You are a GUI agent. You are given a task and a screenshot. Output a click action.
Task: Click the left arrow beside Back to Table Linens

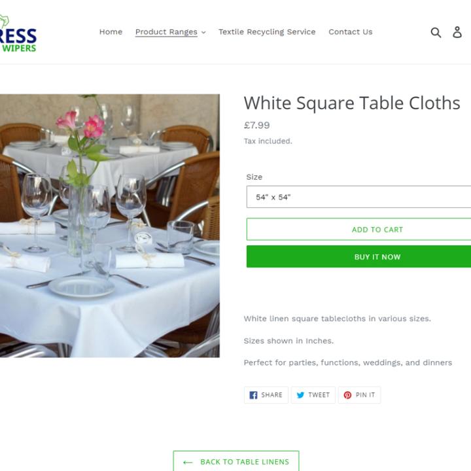(188, 462)
